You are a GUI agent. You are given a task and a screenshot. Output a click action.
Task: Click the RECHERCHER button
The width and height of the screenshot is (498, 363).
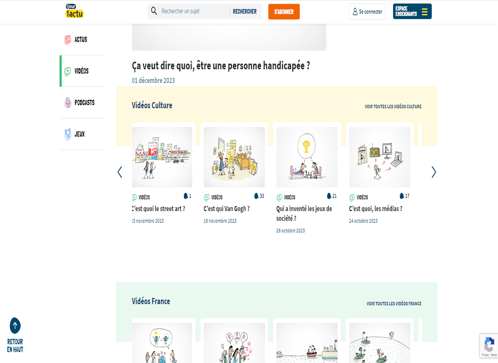click(x=245, y=12)
